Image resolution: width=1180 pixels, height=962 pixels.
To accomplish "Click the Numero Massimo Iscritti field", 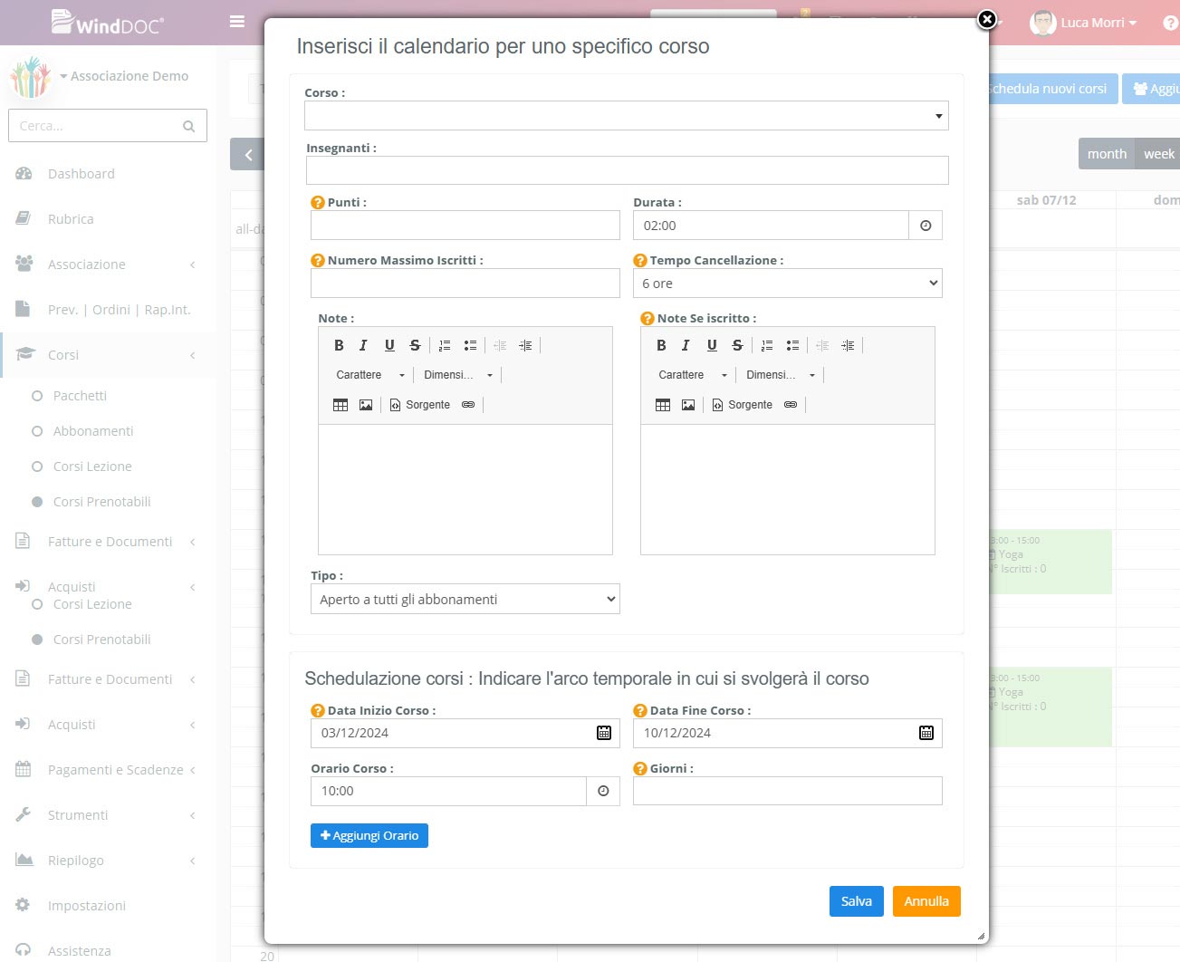I will pos(465,284).
